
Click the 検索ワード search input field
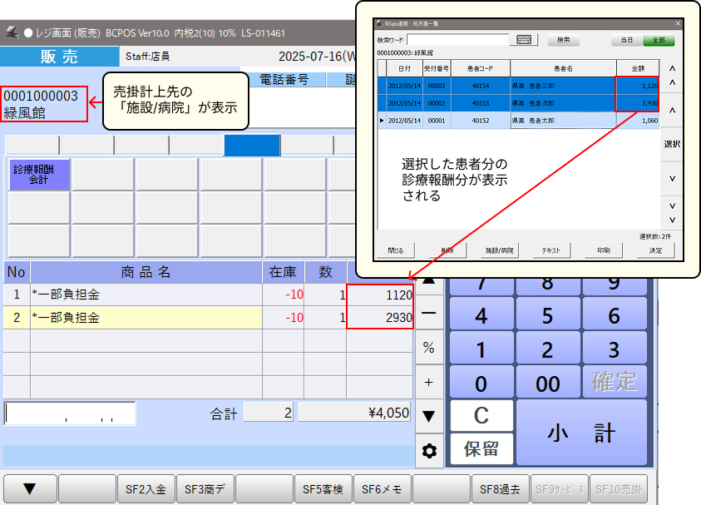coord(457,39)
